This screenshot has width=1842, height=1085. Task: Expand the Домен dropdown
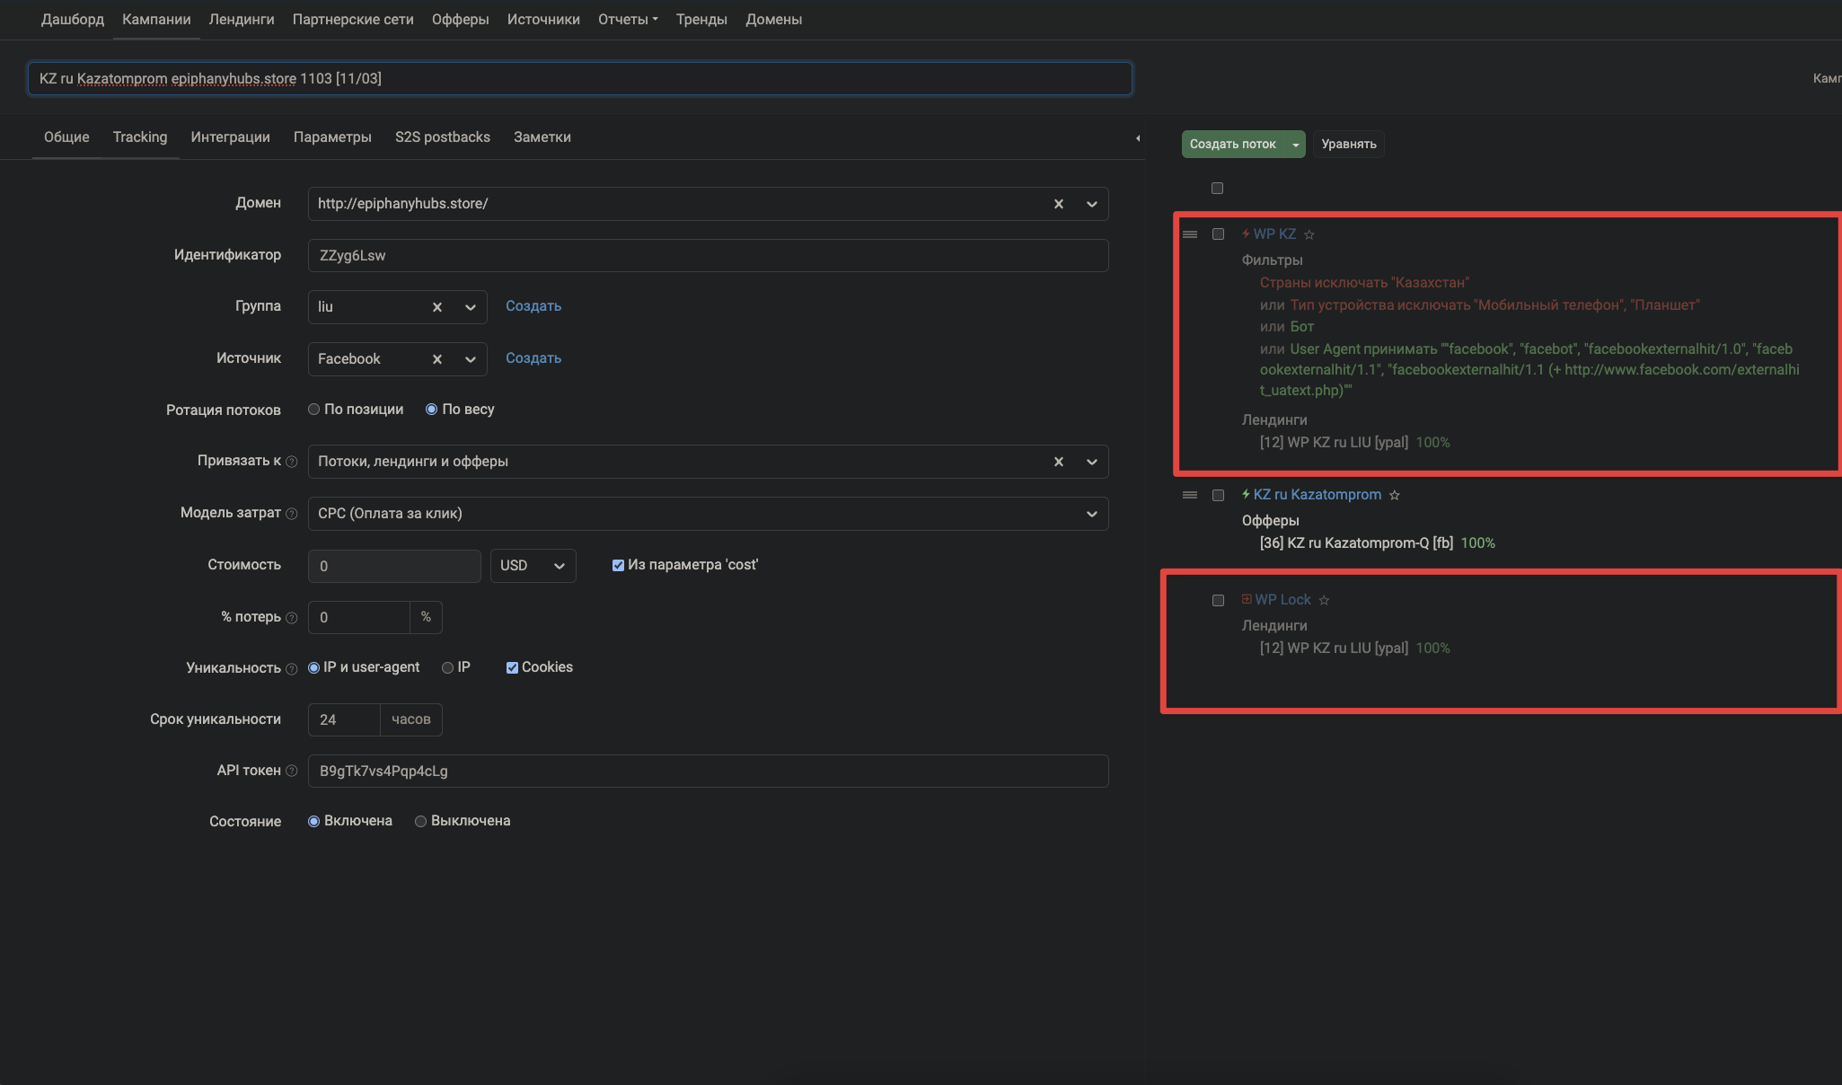coord(1091,204)
